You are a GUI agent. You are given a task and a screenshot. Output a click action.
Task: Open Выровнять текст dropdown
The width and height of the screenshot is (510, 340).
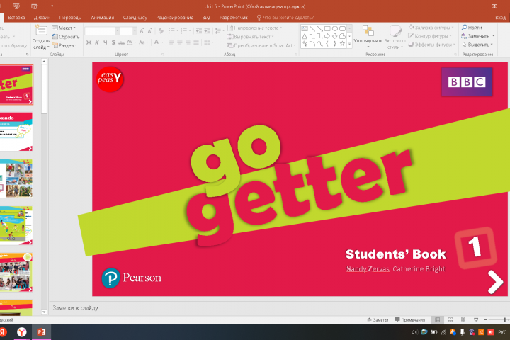[251, 37]
